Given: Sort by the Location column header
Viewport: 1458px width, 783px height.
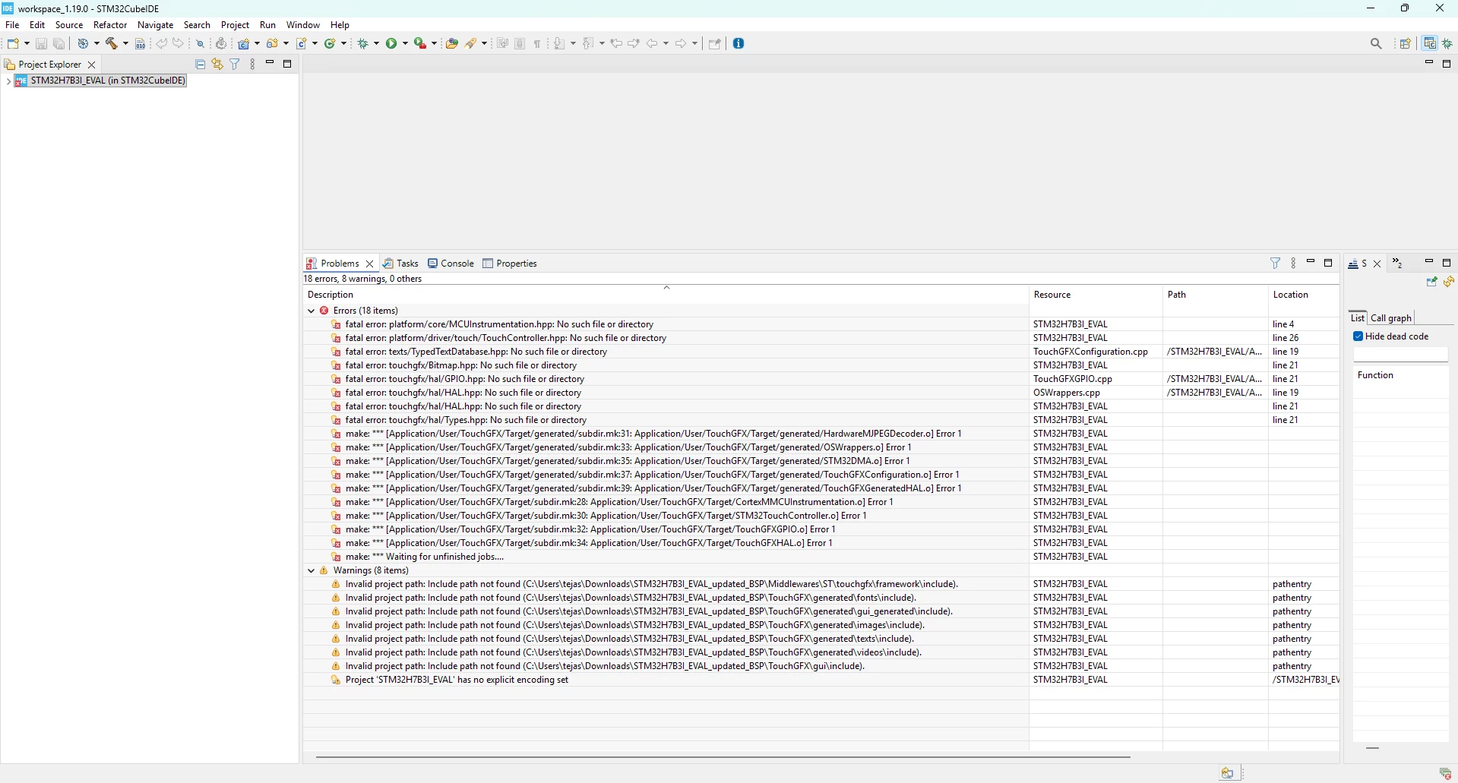Looking at the screenshot, I should 1304,295.
